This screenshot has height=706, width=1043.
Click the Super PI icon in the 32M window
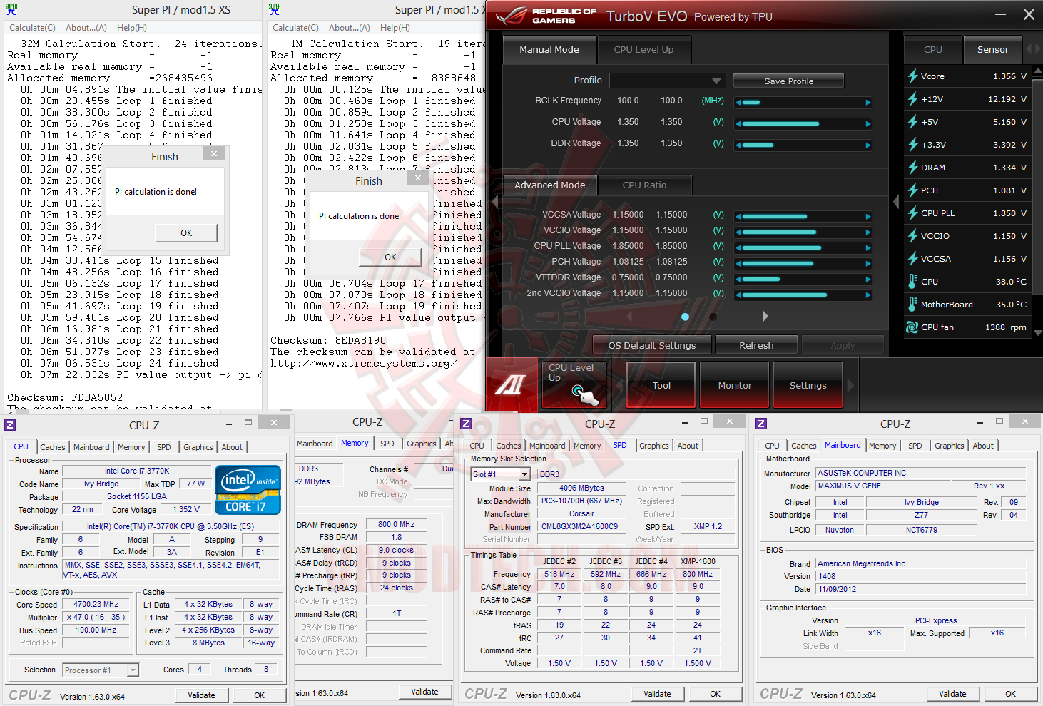point(11,9)
